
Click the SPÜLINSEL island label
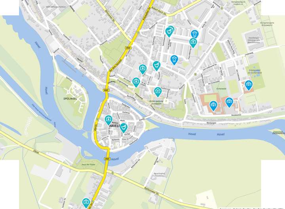click(x=70, y=99)
